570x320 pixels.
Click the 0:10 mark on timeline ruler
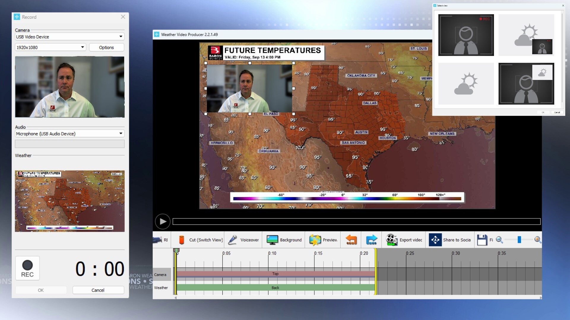[x=272, y=253]
